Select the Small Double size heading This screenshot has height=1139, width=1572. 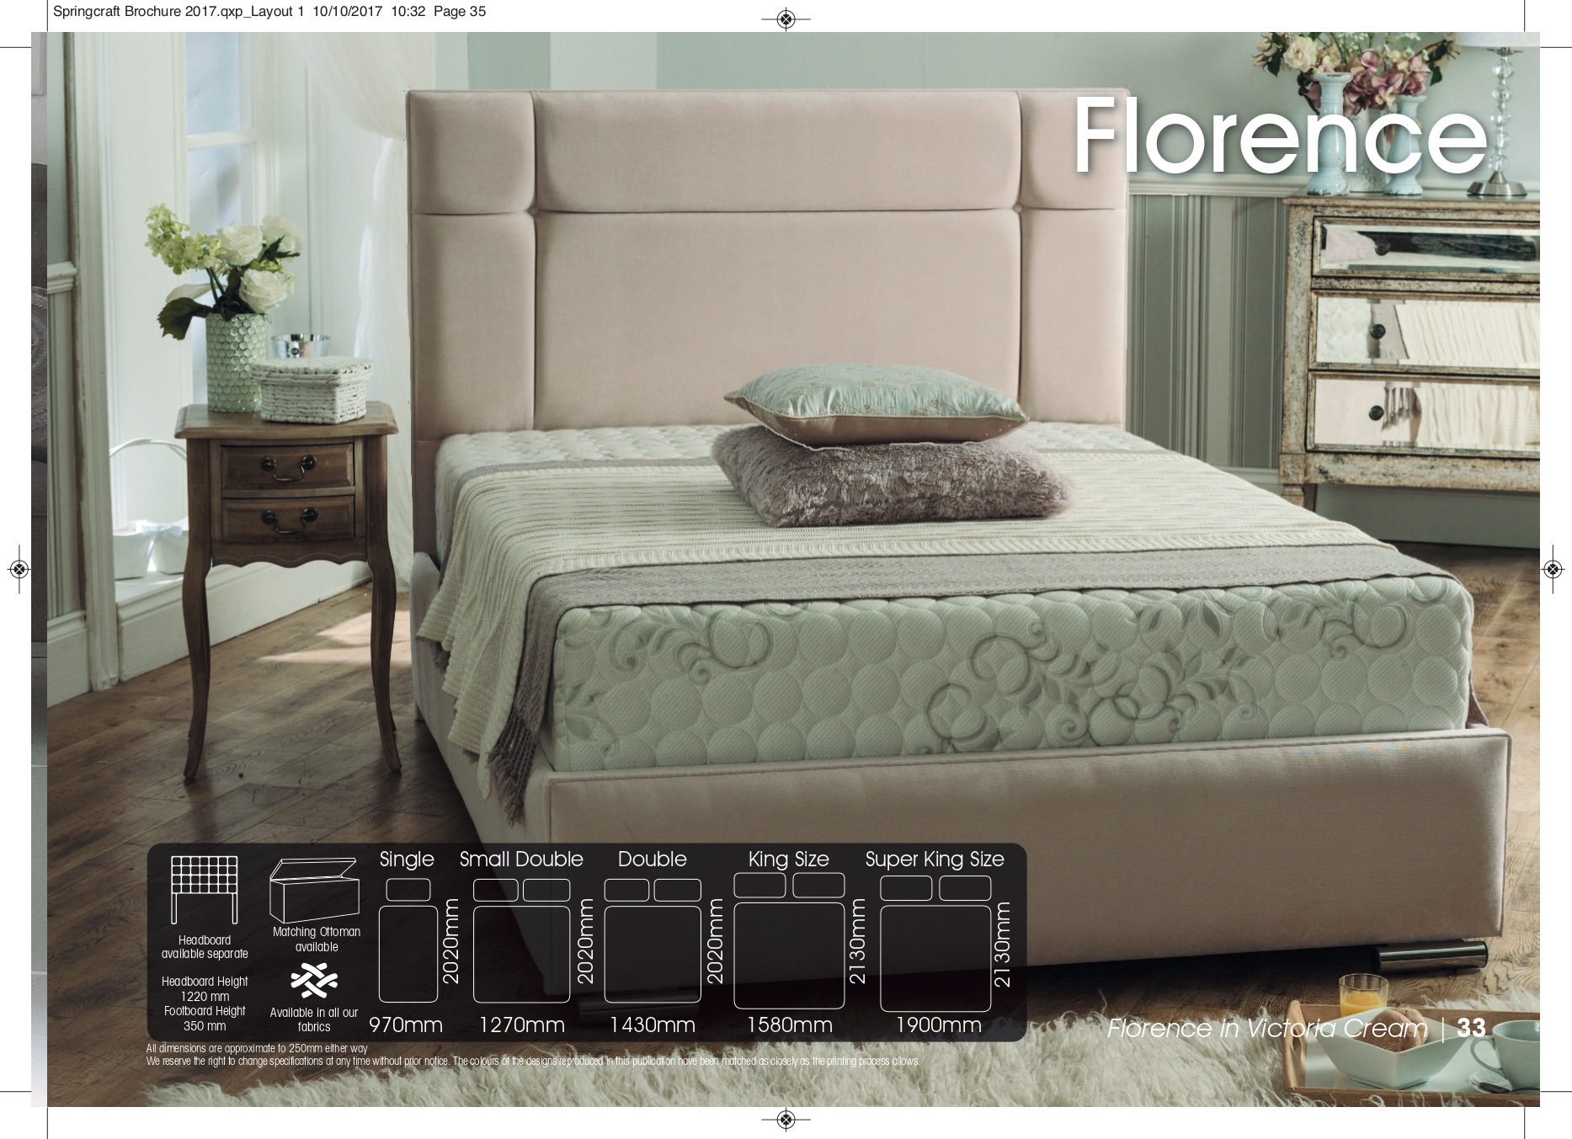(521, 860)
